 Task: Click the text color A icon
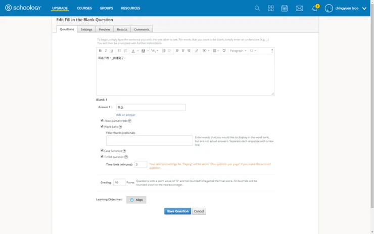(x=133, y=51)
